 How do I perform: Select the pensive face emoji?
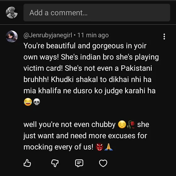click(x=122, y=124)
